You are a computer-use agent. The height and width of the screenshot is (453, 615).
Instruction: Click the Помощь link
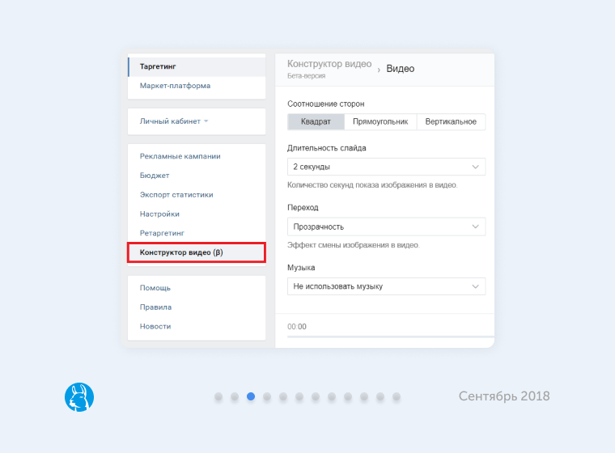(x=155, y=288)
